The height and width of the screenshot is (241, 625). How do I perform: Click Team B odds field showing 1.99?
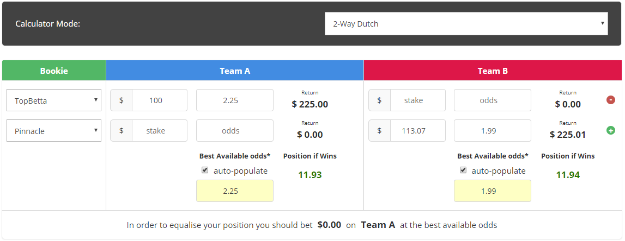pyautogui.click(x=493, y=131)
